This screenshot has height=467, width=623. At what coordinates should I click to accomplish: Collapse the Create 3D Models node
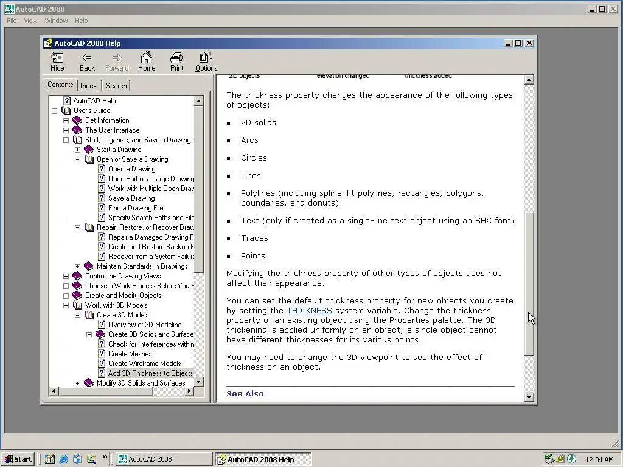[x=77, y=316]
